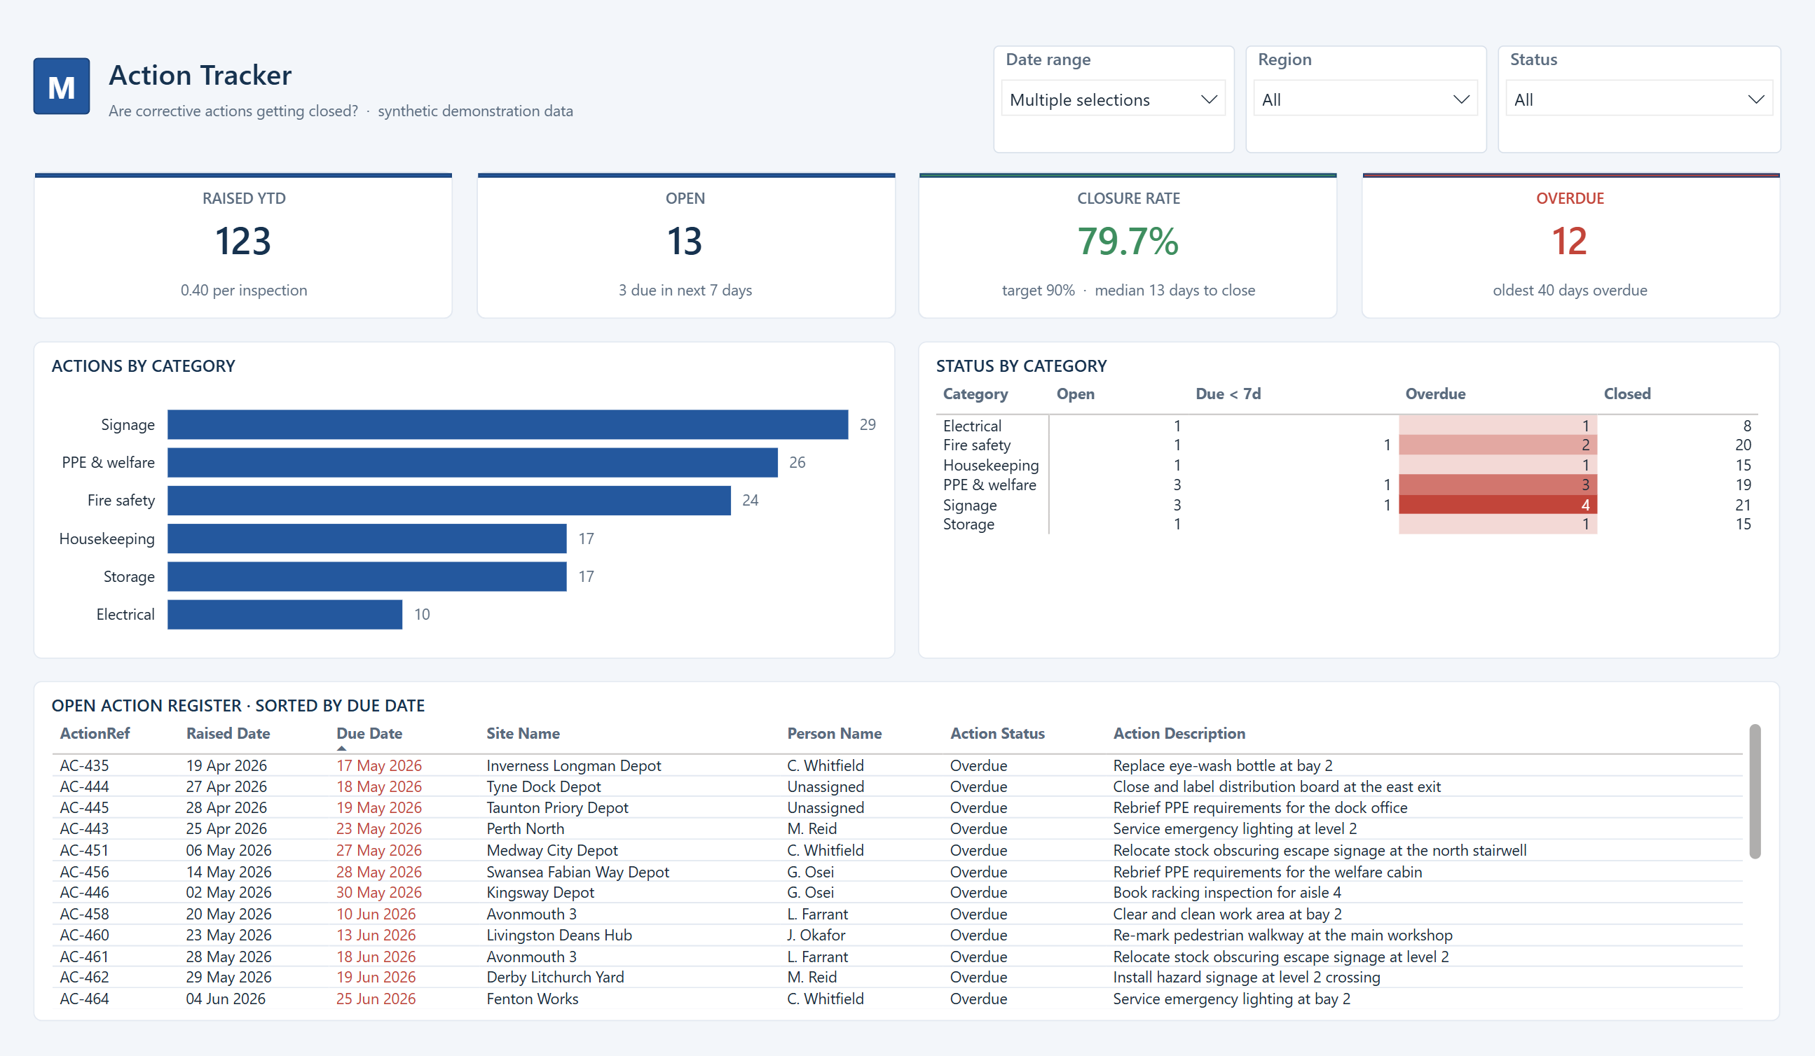Click the Housekeeping bar in chart
The width and height of the screenshot is (1815, 1056).
pyautogui.click(x=367, y=539)
